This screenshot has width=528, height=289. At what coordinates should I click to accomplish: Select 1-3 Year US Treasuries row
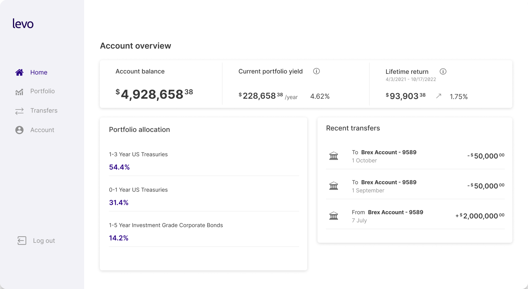tap(204, 161)
